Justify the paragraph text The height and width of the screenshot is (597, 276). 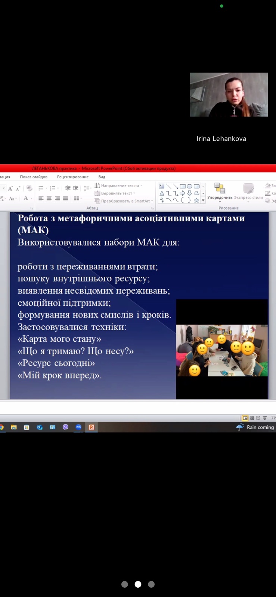point(66,199)
